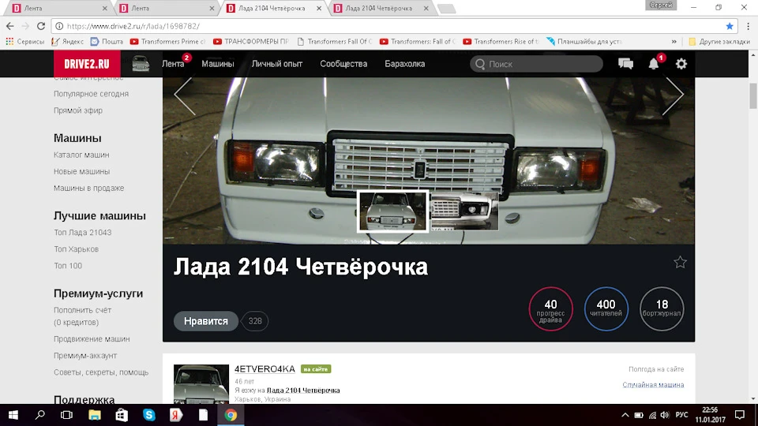The height and width of the screenshot is (426, 758).
Task: Open the Windows Start menu
Action: [x=13, y=415]
